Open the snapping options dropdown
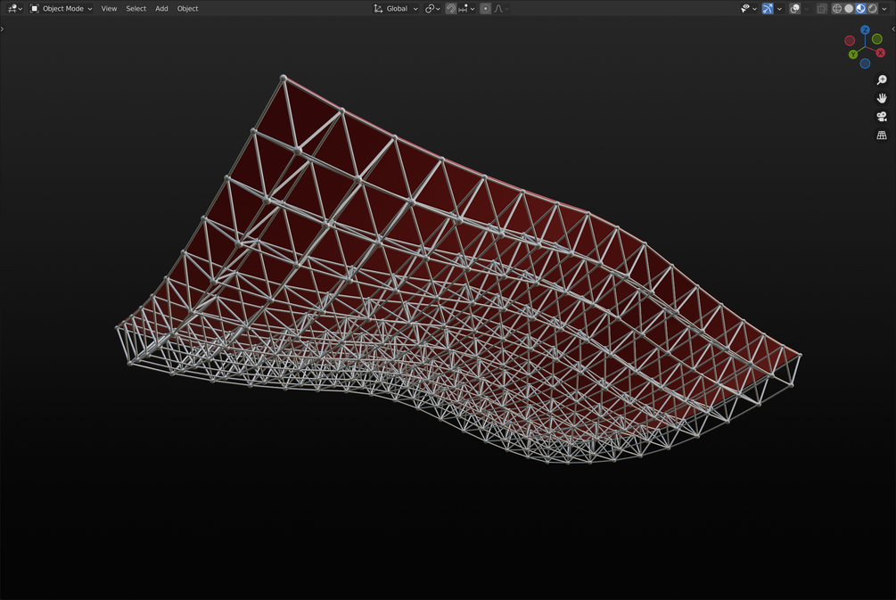 click(467, 9)
